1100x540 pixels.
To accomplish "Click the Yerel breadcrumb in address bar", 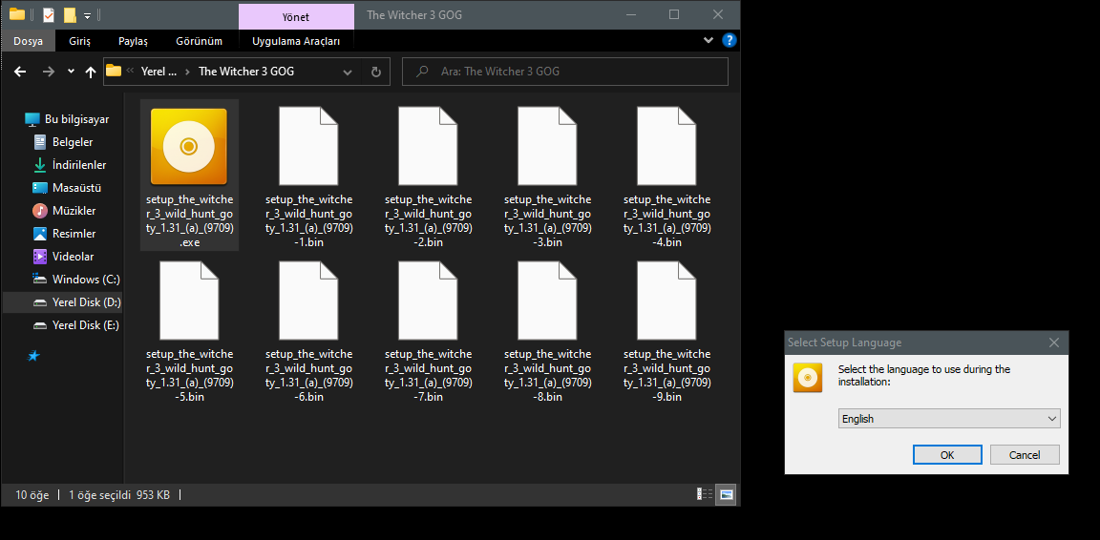I will pyautogui.click(x=159, y=72).
